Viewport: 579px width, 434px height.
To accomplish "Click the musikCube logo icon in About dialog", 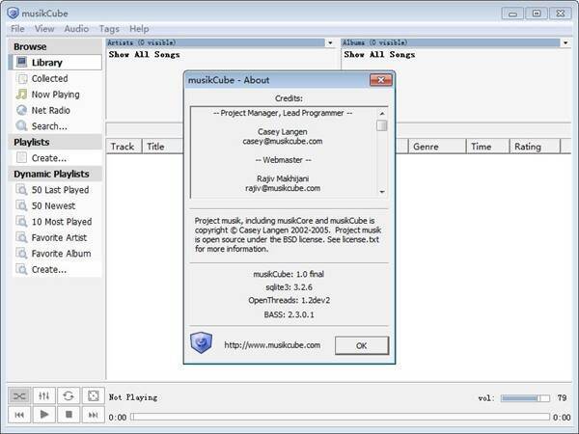I will tap(201, 344).
